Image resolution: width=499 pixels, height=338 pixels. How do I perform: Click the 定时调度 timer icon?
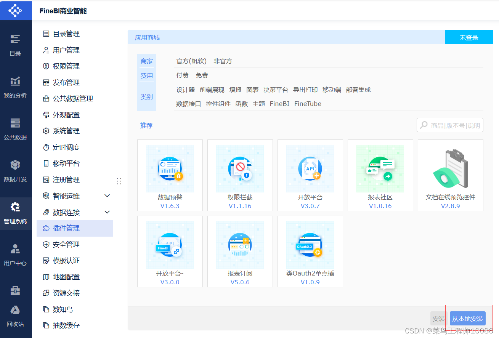click(x=46, y=147)
